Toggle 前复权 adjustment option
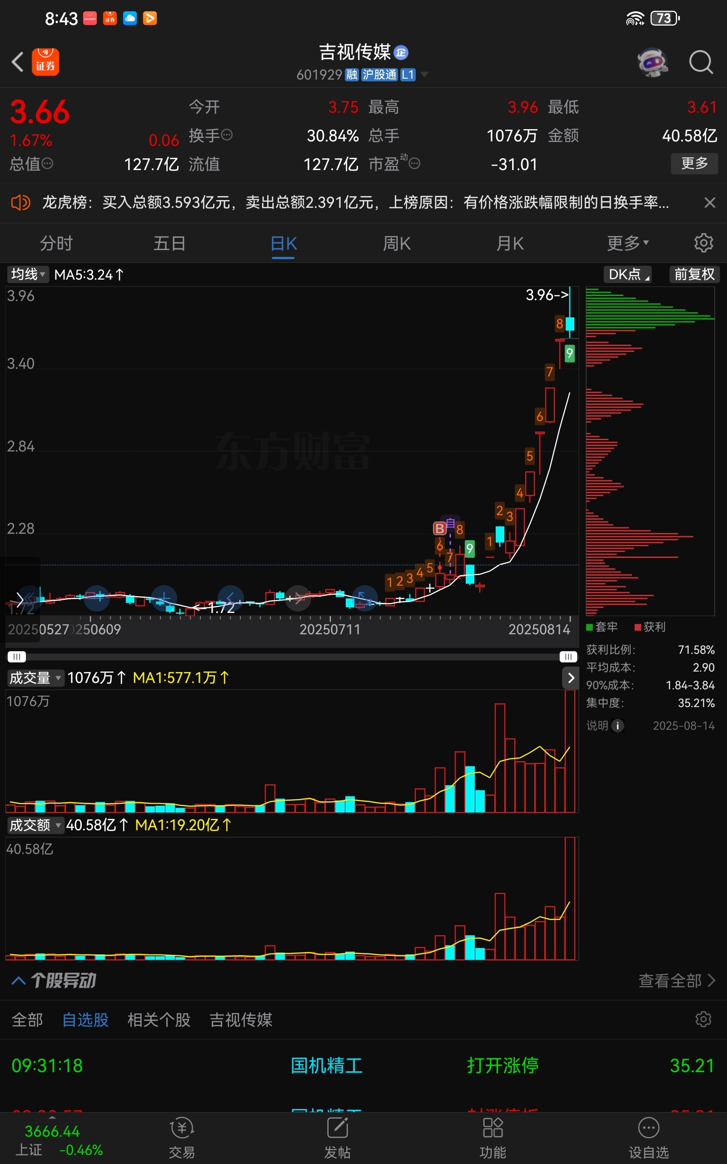 pos(694,274)
